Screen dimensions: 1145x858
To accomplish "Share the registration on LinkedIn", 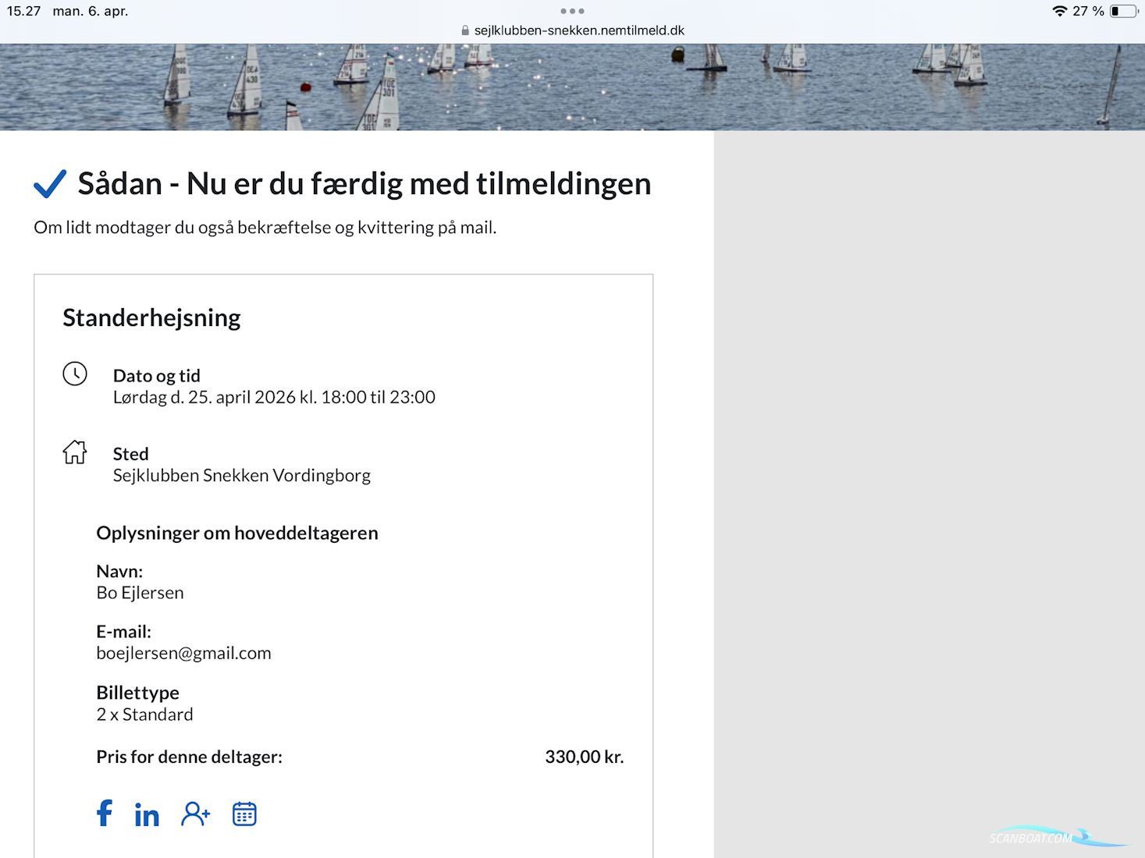I will [x=147, y=815].
